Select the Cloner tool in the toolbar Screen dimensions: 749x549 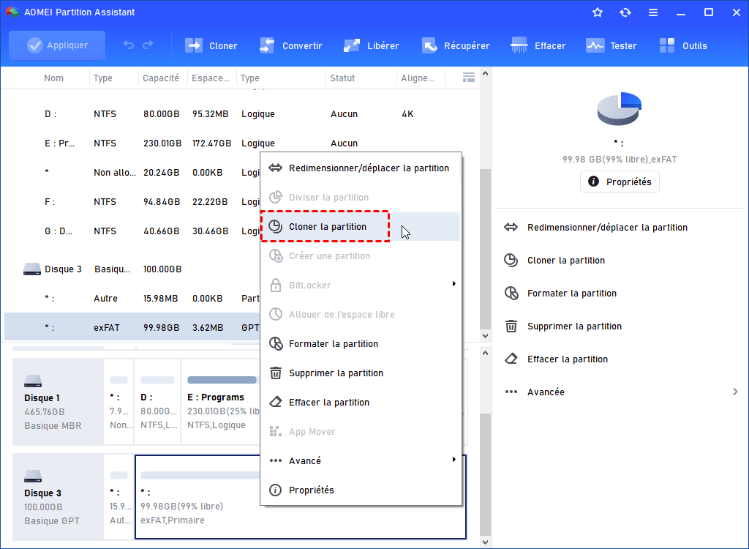(x=211, y=45)
